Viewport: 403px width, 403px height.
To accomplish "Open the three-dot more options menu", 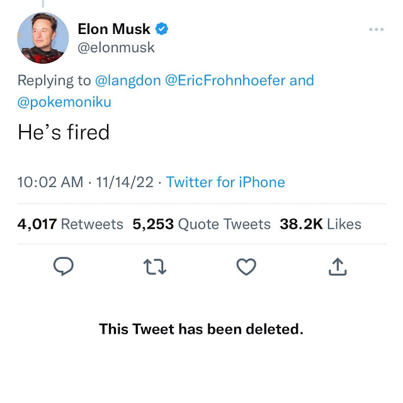I will 376,30.
